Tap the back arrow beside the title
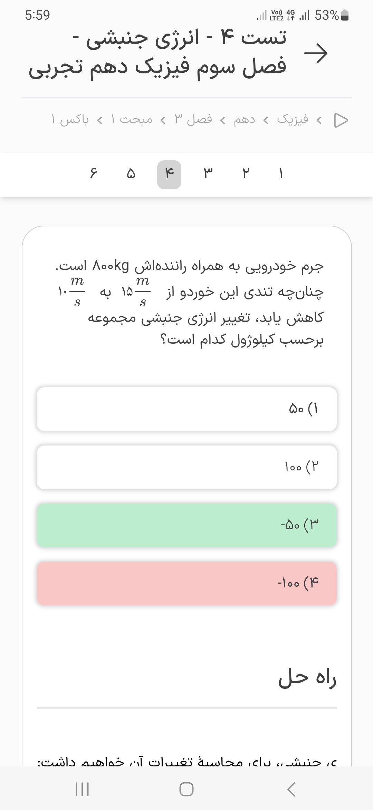 click(315, 54)
